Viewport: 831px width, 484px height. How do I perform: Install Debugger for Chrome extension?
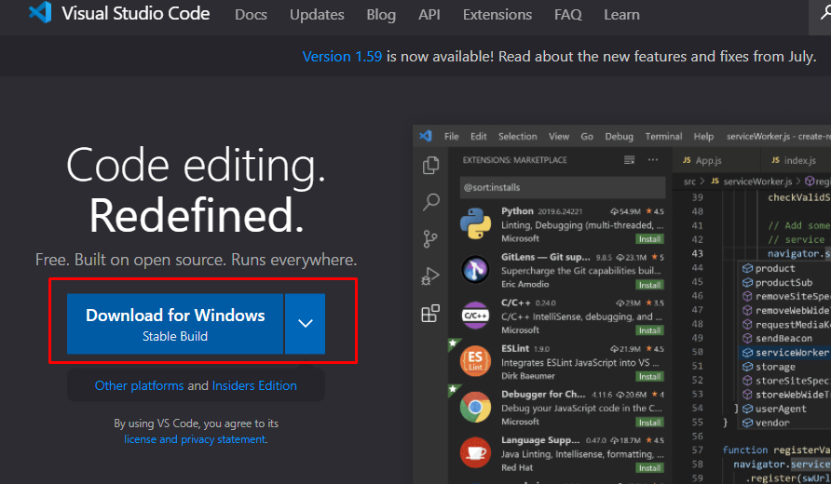pos(649,423)
